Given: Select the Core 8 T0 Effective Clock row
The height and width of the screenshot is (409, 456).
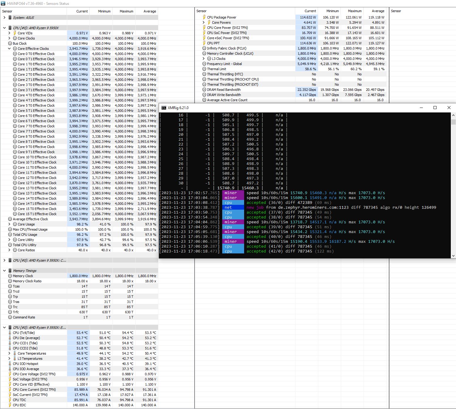Looking at the screenshot, I should click(79, 136).
